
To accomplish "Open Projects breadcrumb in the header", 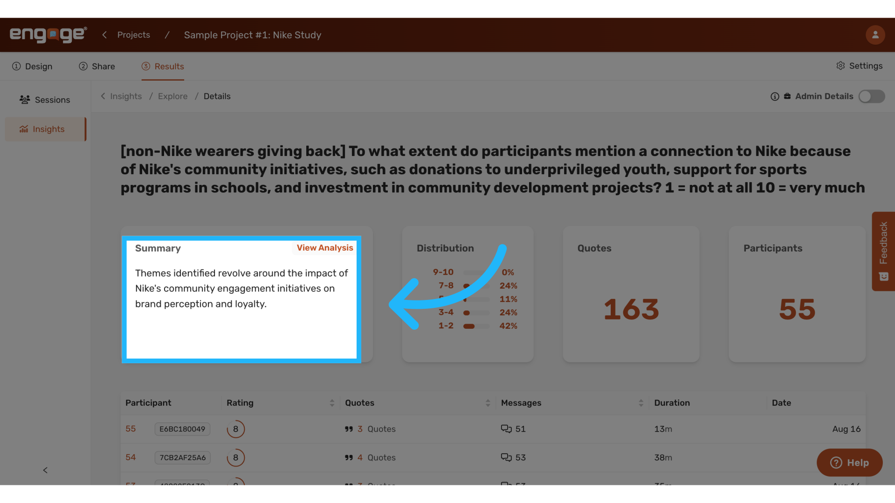I will click(134, 35).
